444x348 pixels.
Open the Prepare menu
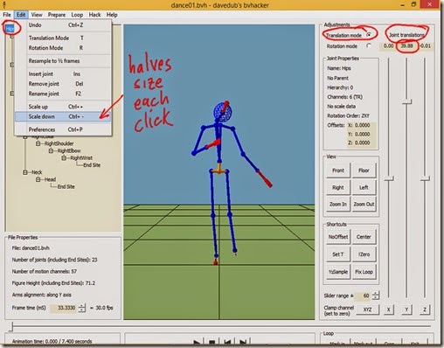coord(57,15)
